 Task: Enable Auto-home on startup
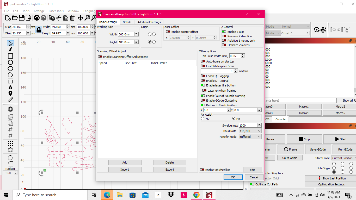coord(203,61)
